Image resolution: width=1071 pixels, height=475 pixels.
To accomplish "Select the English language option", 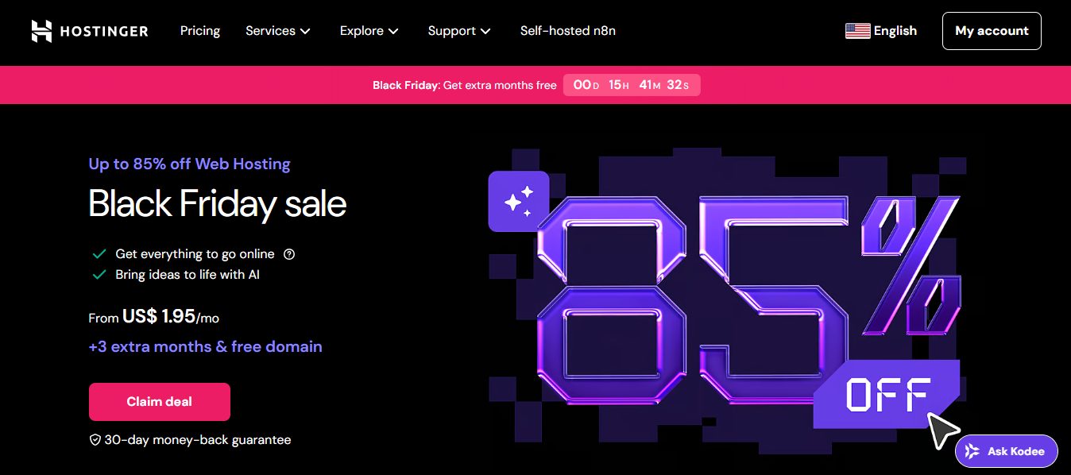I will 895,31.
